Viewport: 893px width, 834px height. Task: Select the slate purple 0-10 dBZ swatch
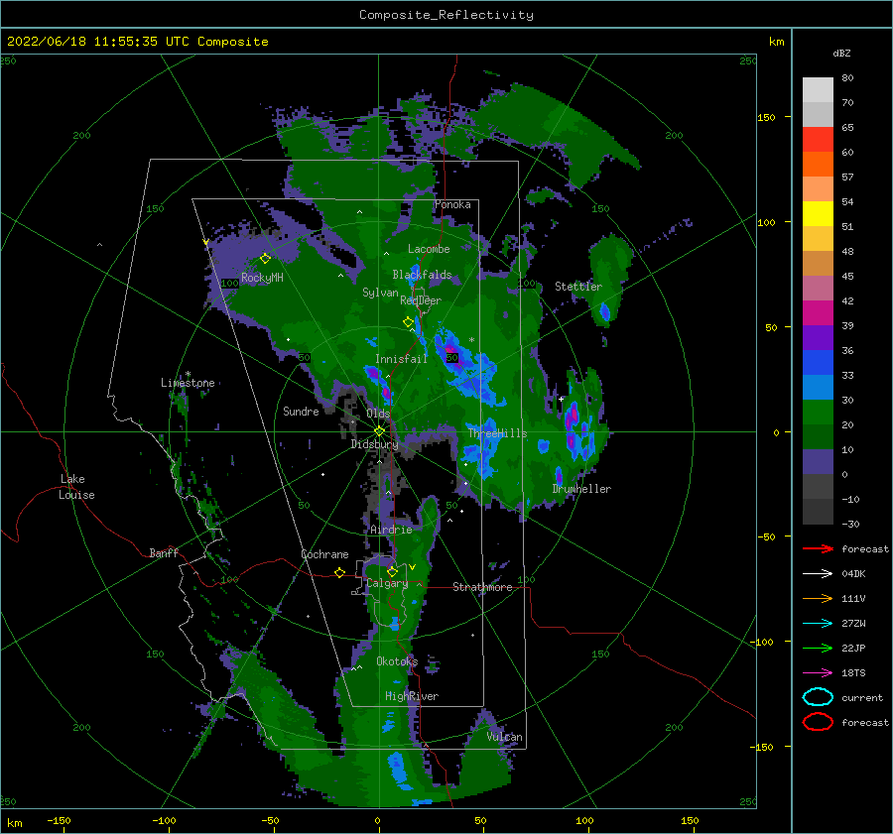coord(818,462)
